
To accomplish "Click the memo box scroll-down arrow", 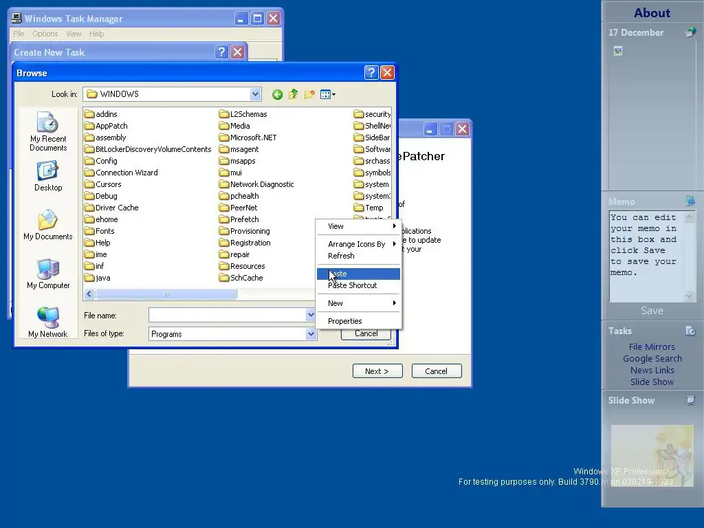I will (x=689, y=296).
